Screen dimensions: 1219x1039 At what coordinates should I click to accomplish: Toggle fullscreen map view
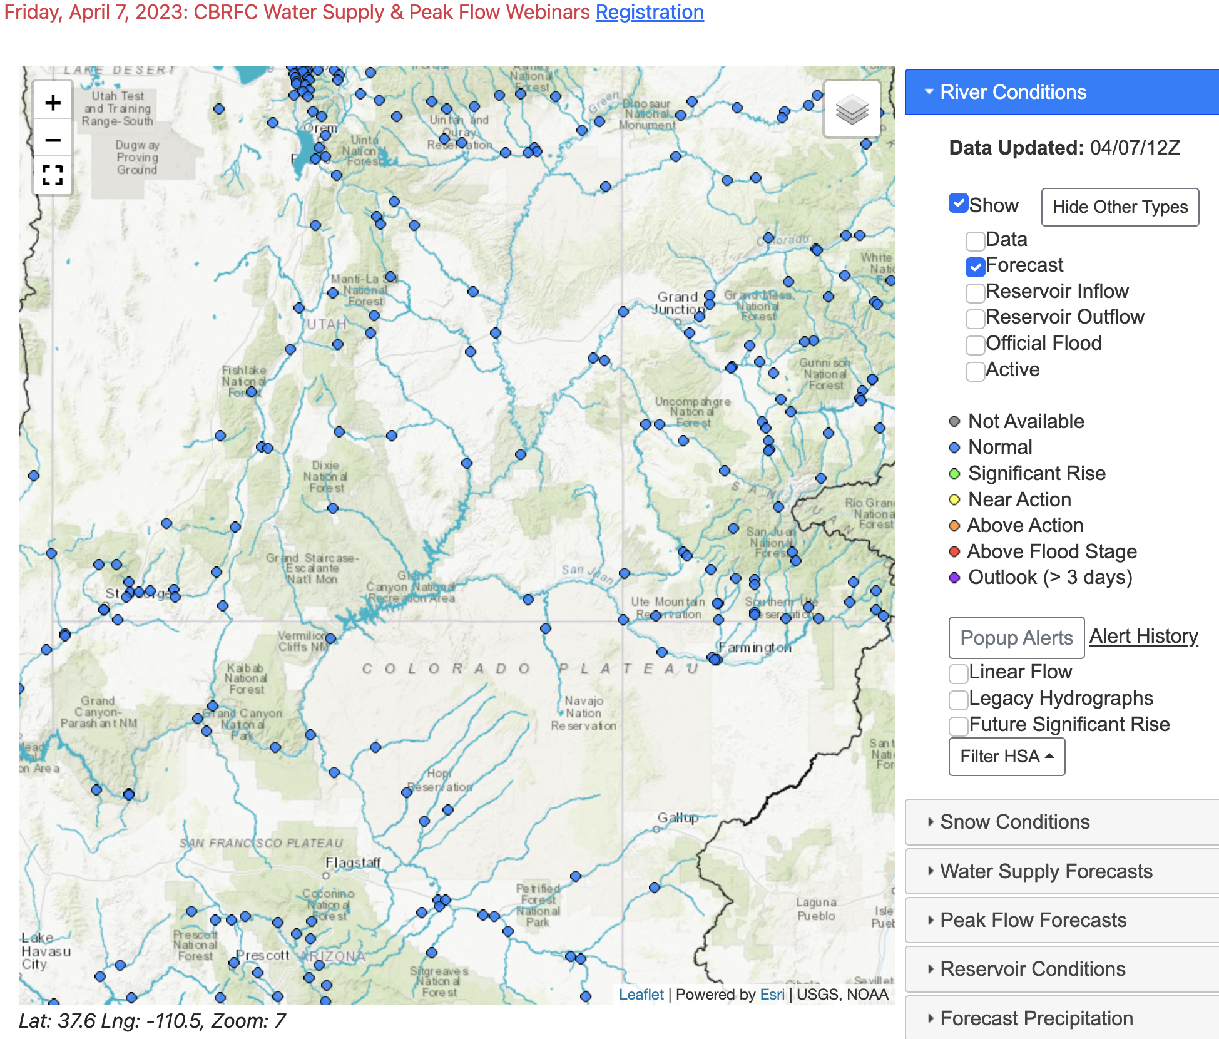coord(53,175)
